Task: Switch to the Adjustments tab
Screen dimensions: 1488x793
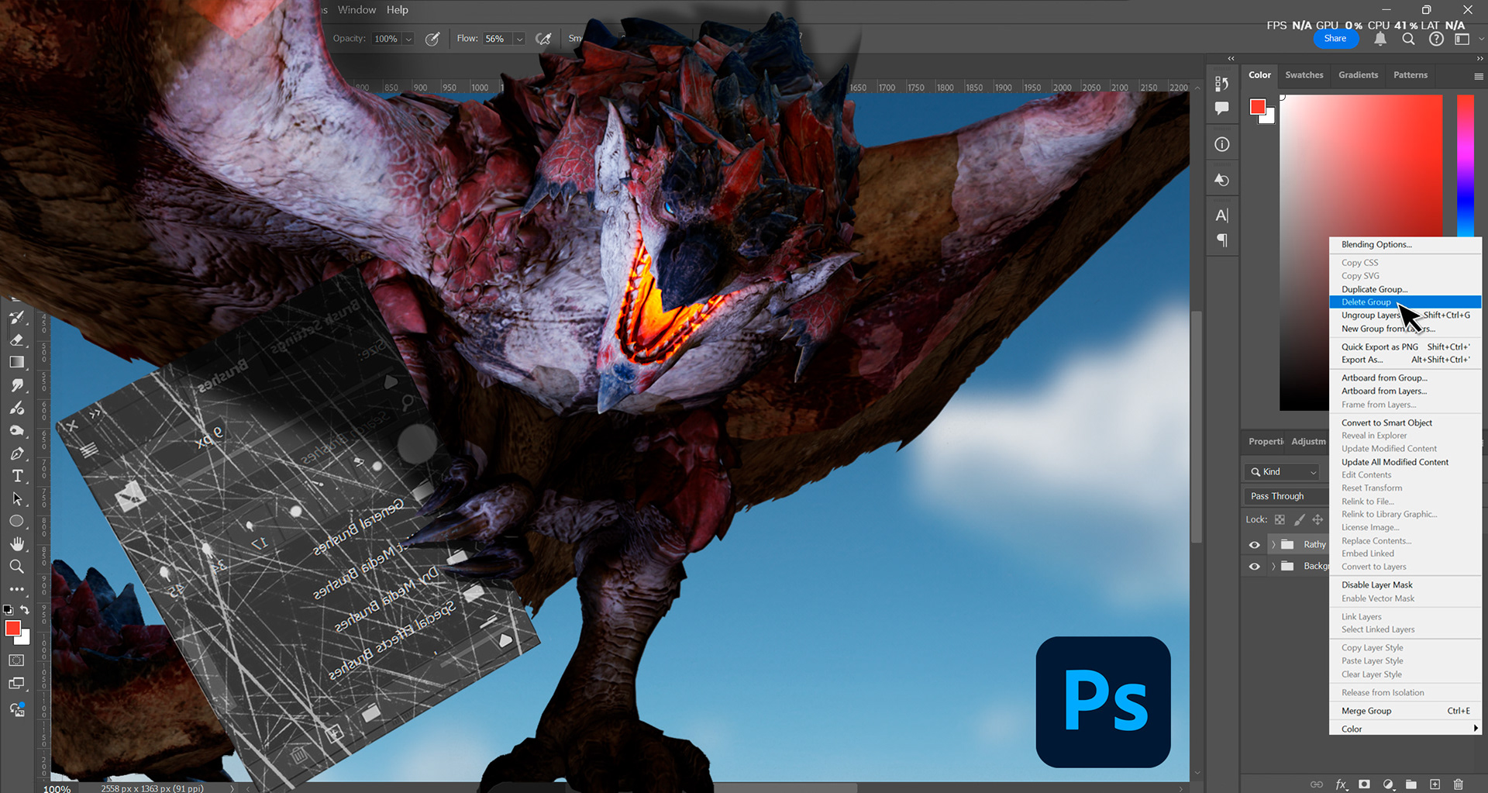Action: (1308, 442)
